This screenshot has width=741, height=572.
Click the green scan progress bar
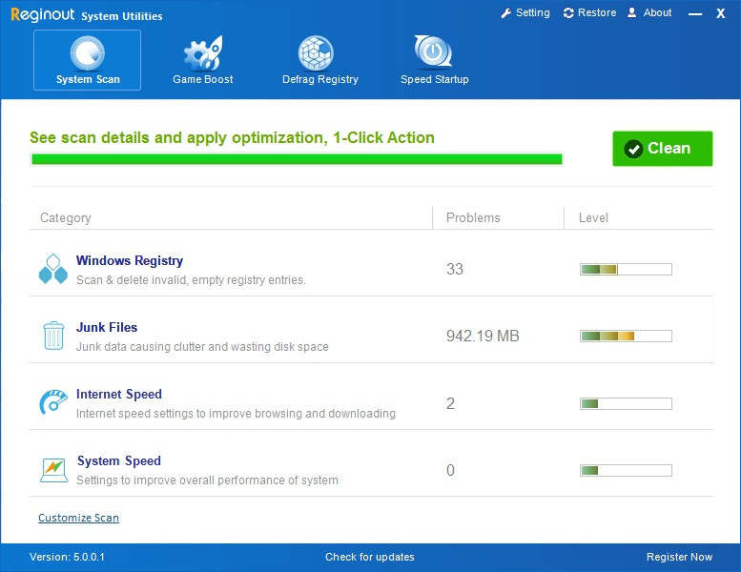297,159
